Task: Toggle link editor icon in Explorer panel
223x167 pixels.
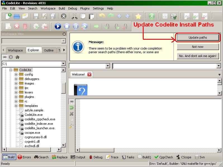Action: click(5, 57)
